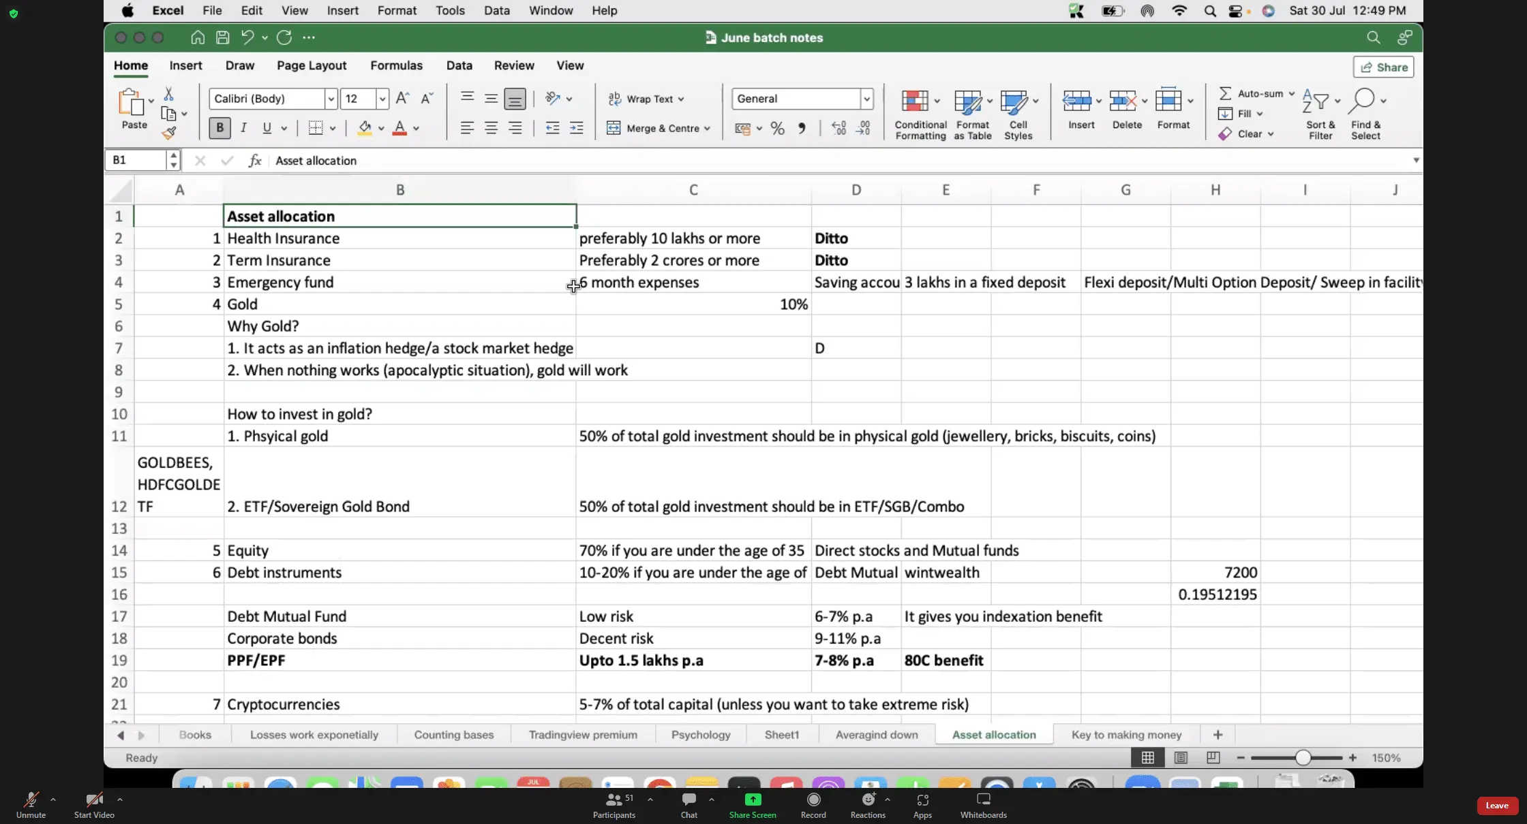Viewport: 1527px width, 824px height.
Task: Open the Merge & Centre dropdown arrow
Action: click(x=708, y=129)
